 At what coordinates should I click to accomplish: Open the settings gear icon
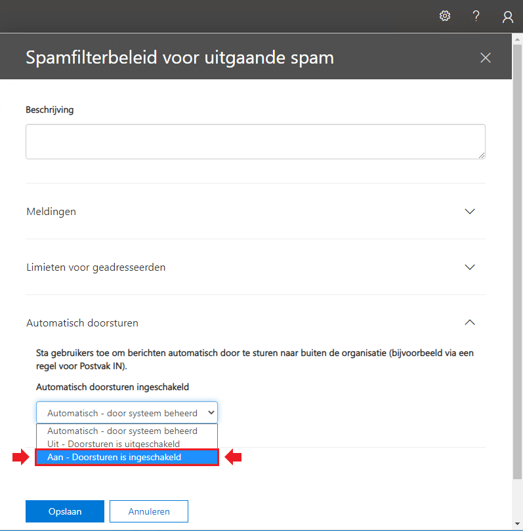(445, 16)
